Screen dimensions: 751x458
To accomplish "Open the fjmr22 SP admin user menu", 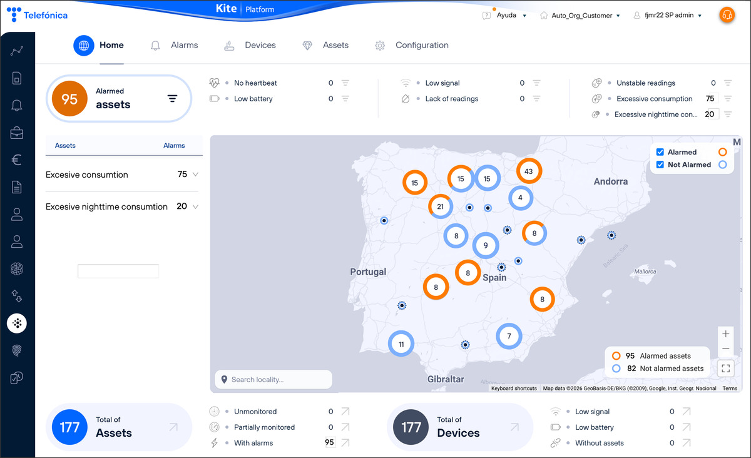I will (667, 15).
